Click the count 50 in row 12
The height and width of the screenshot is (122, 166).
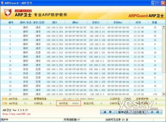pyautogui.click(x=155, y=73)
